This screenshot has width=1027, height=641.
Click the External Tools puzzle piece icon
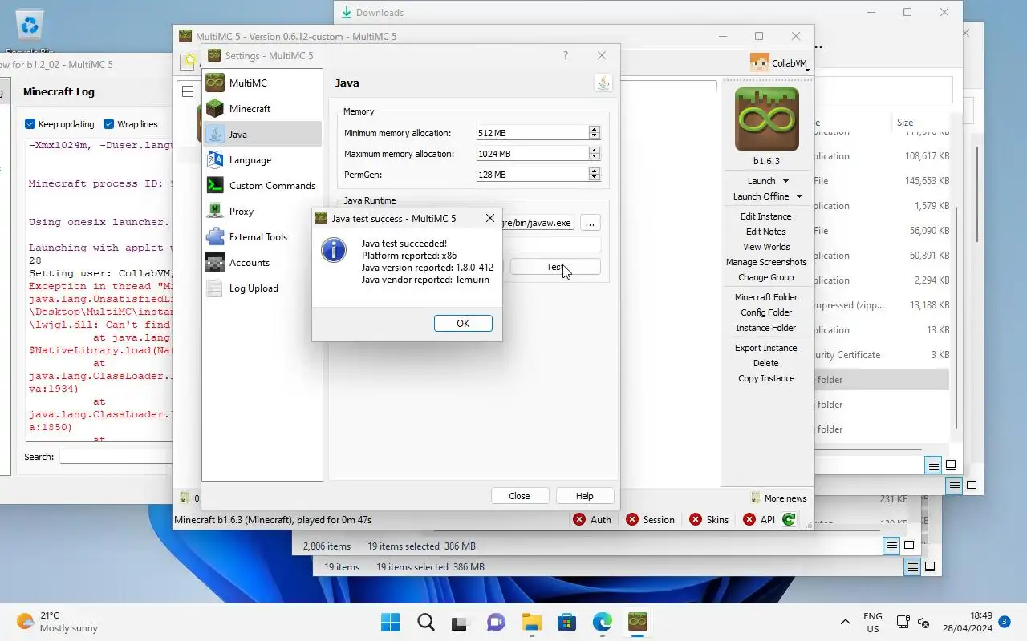(215, 236)
